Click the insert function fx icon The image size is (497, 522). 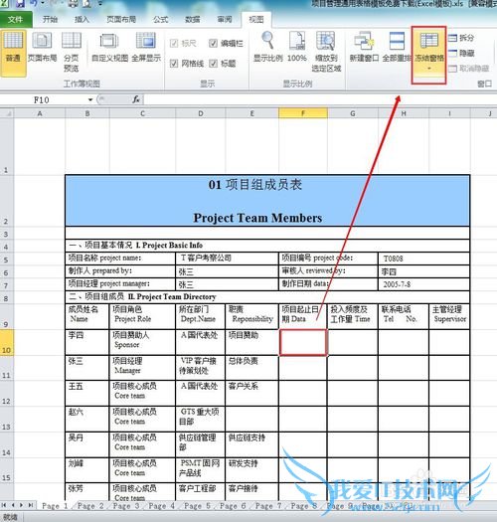coord(136,99)
